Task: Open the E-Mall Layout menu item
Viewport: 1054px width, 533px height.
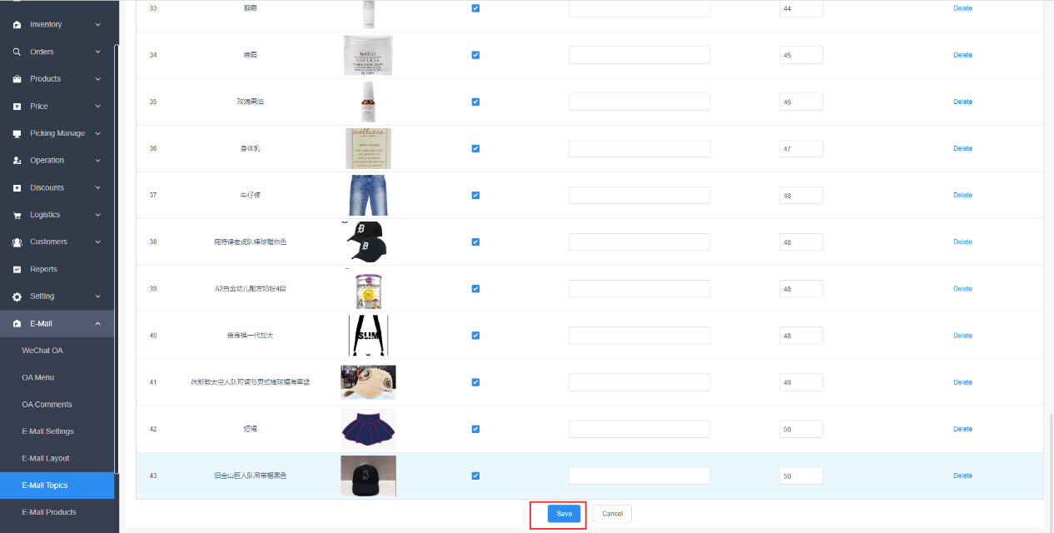Action: coord(46,458)
